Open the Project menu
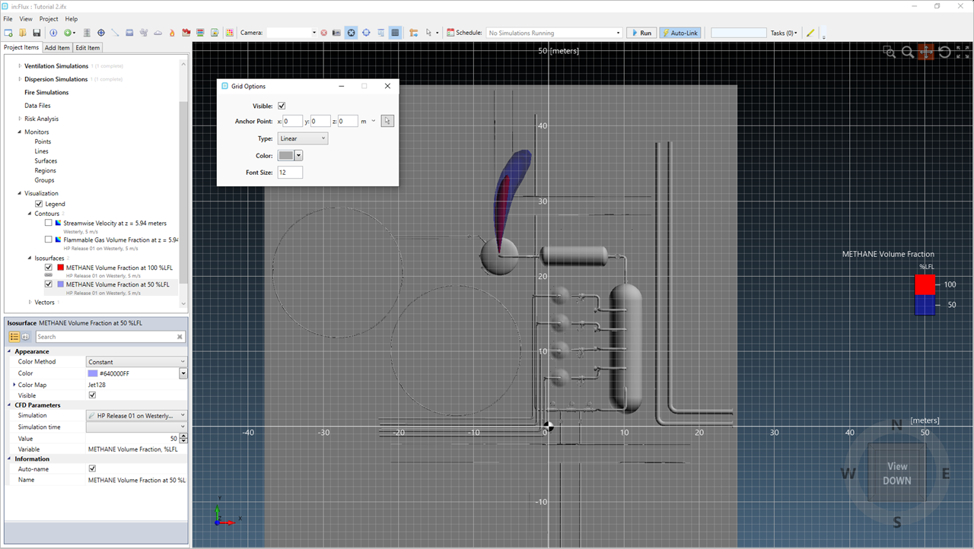Image resolution: width=974 pixels, height=549 pixels. pyautogui.click(x=49, y=19)
